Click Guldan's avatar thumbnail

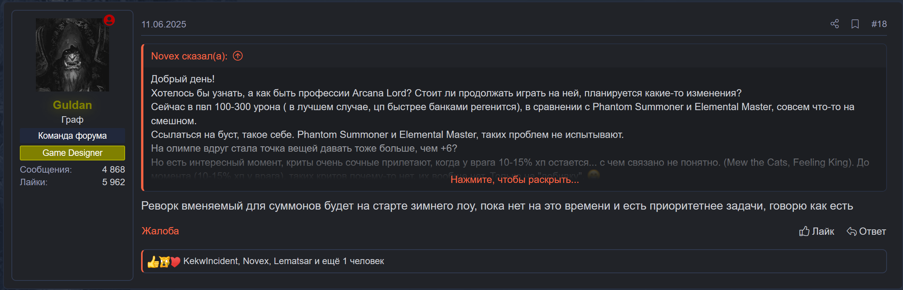pyautogui.click(x=72, y=55)
